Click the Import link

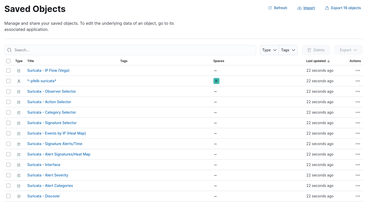point(309,8)
